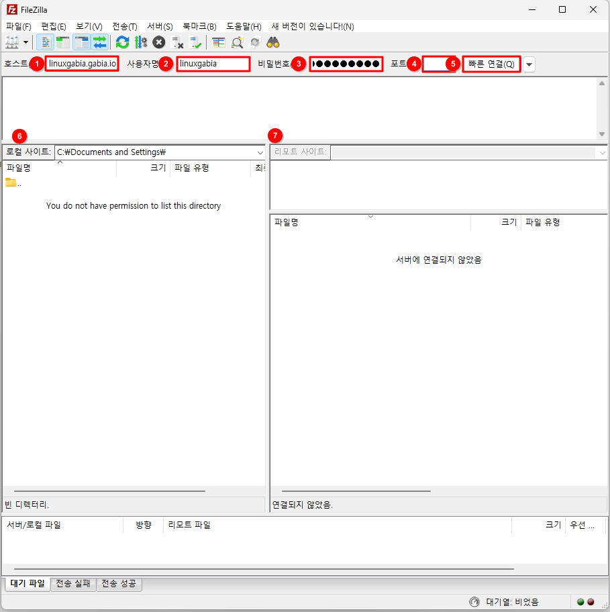The width and height of the screenshot is (610, 612).
Task: Click host field with linuxgabia.gabia.io
Action: [82, 64]
